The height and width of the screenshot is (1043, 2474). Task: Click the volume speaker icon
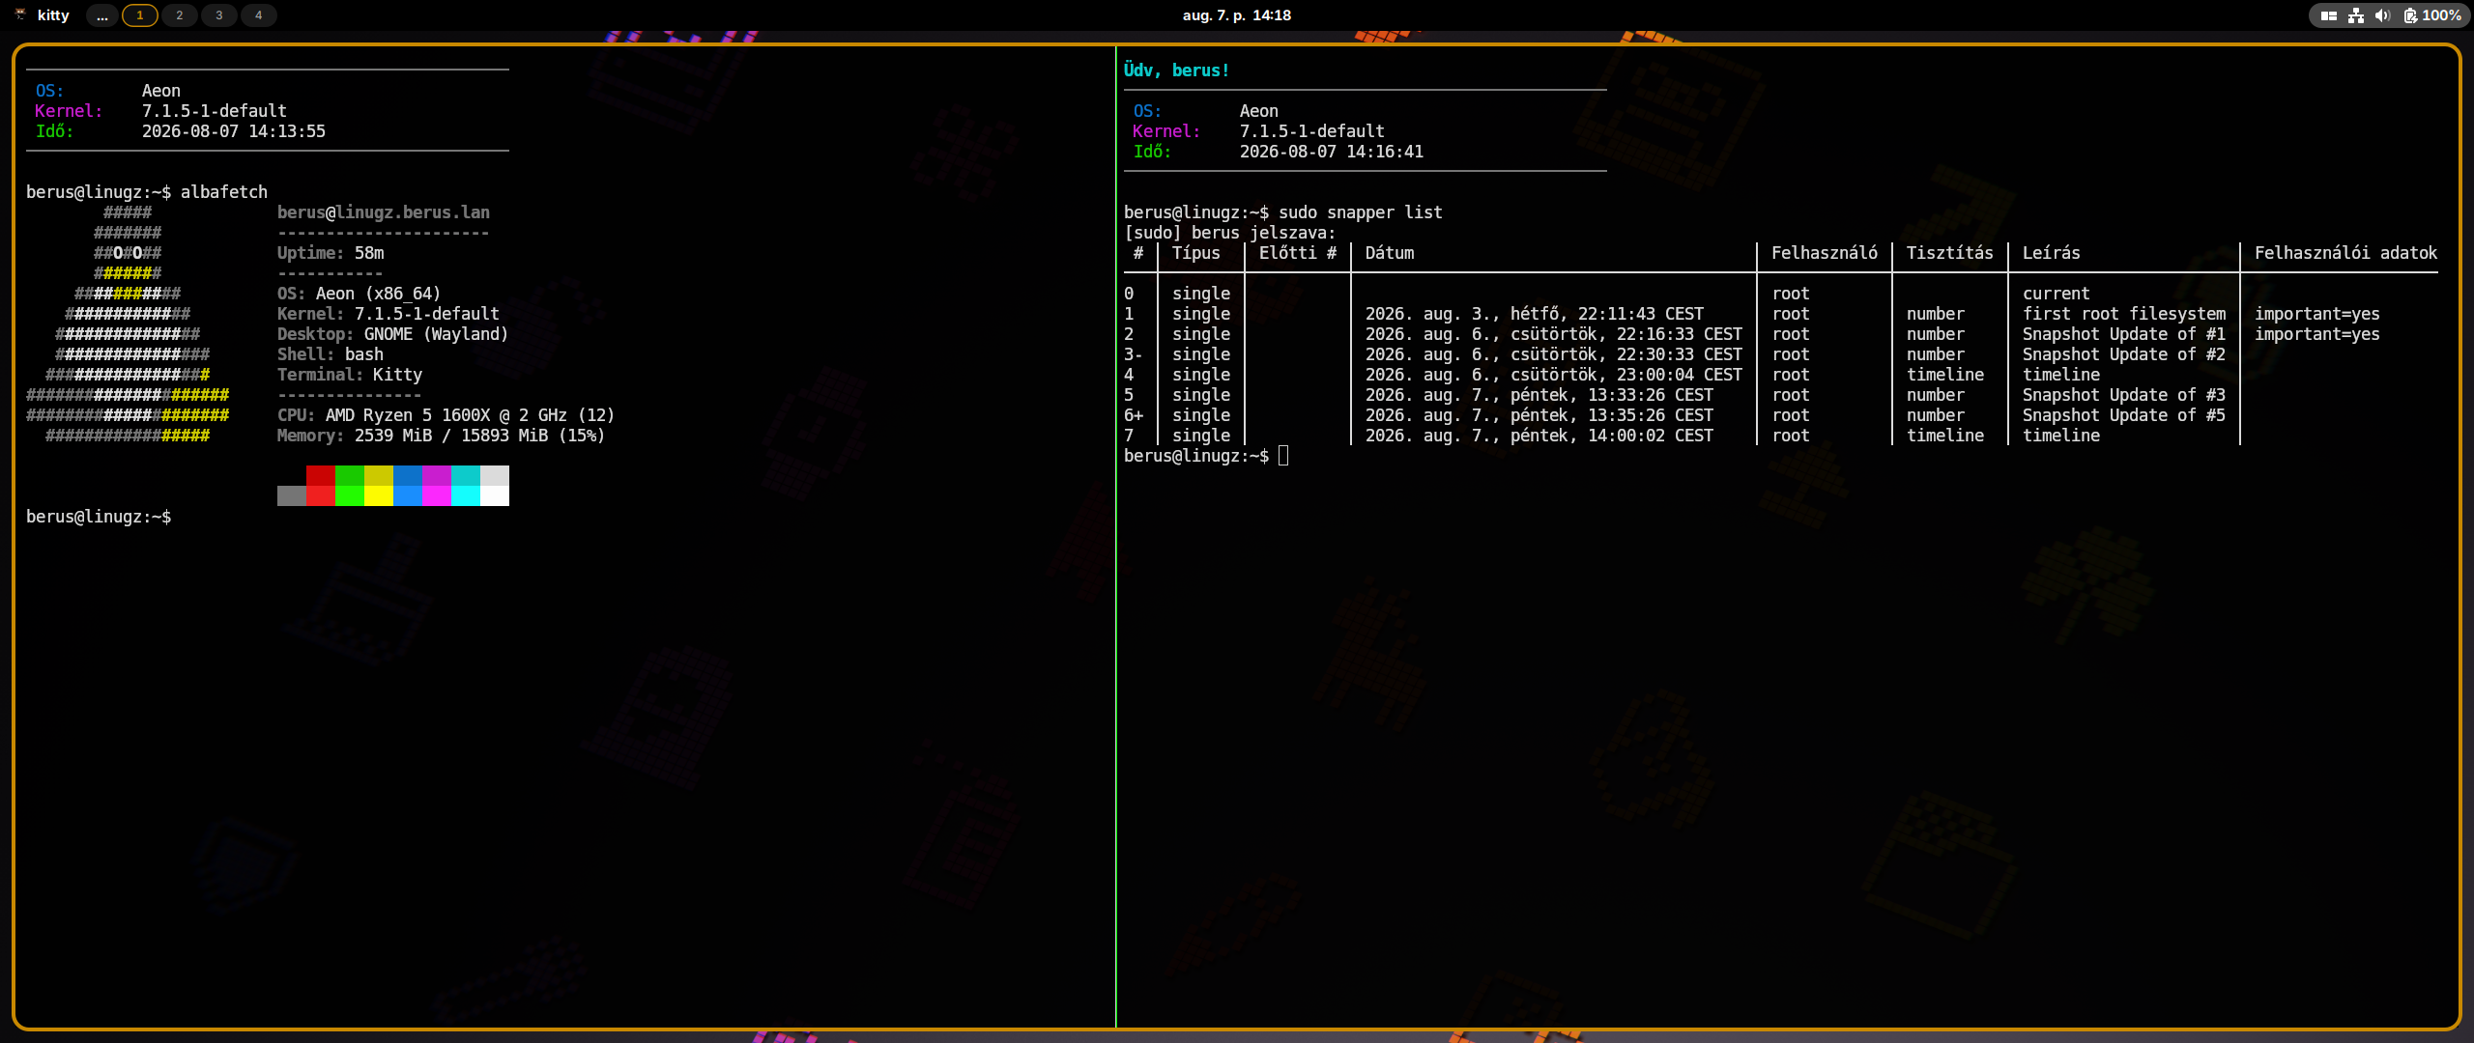[x=2382, y=15]
